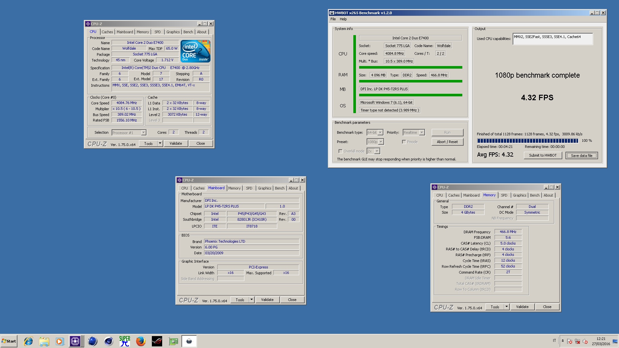
Task: Open the Action Center flag tray icon
Action: point(570,341)
